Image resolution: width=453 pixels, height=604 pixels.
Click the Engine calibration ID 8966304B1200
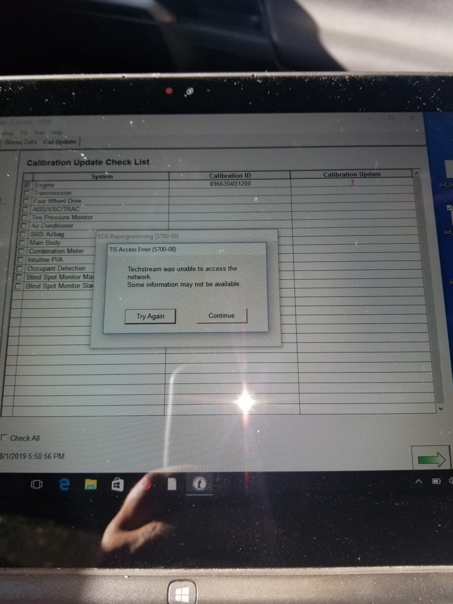tap(230, 184)
